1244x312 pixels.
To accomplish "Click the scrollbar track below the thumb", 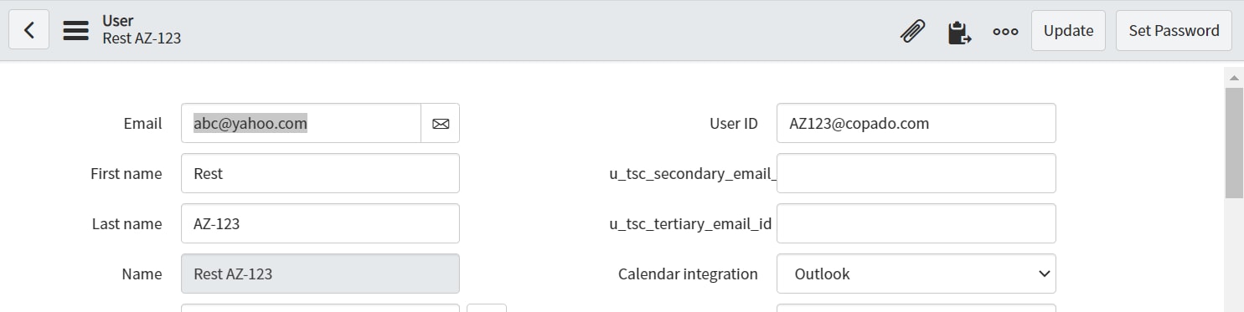I will pos(1234,255).
